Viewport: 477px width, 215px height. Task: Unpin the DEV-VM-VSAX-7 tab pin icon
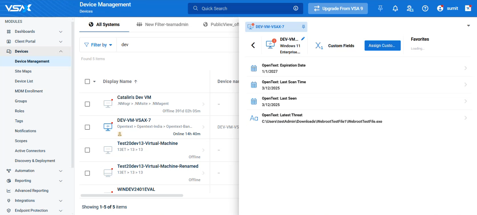[x=303, y=27]
